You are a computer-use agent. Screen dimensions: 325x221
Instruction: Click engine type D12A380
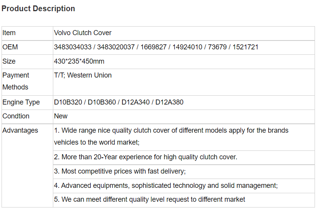tap(169, 102)
